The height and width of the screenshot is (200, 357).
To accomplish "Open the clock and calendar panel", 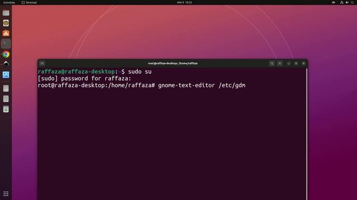I will [185, 2].
